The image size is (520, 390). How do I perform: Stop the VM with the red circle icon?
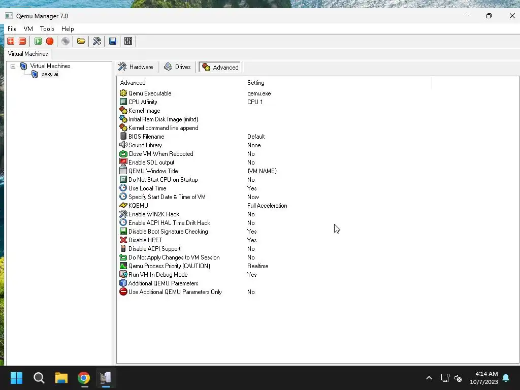coord(50,41)
